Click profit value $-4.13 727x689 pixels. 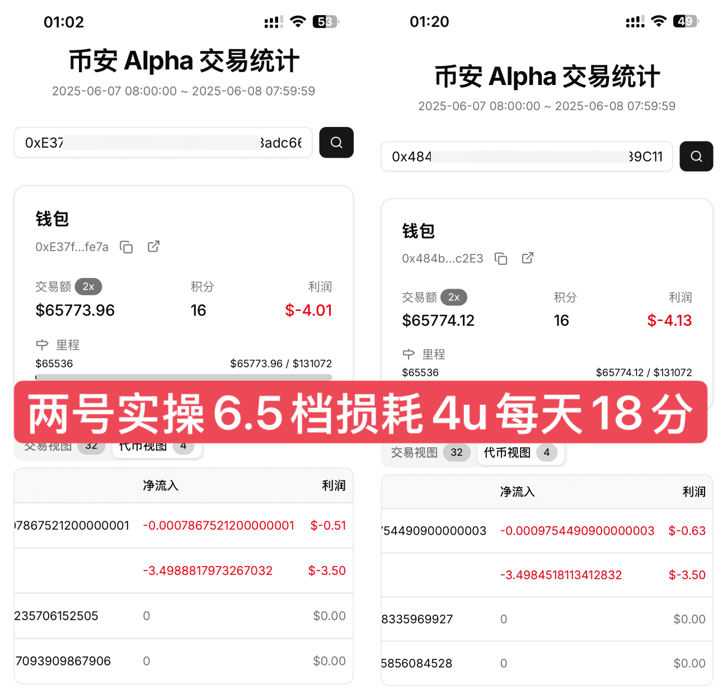[x=669, y=320]
